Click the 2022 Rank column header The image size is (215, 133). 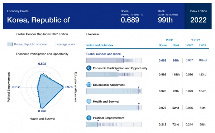coord(176,45)
